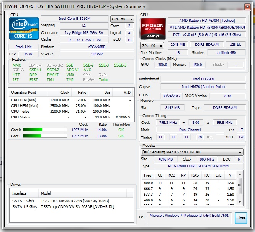
Task: Select the CPU Status row
Action: click(x=71, y=117)
